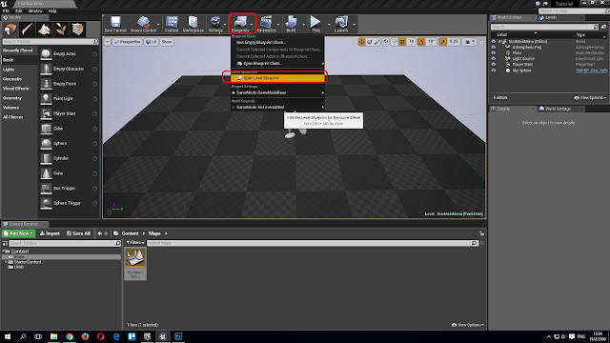Click Edit BP_Sky_Sphere link in outliner
Viewport: 610px width, 343px height.
click(591, 71)
